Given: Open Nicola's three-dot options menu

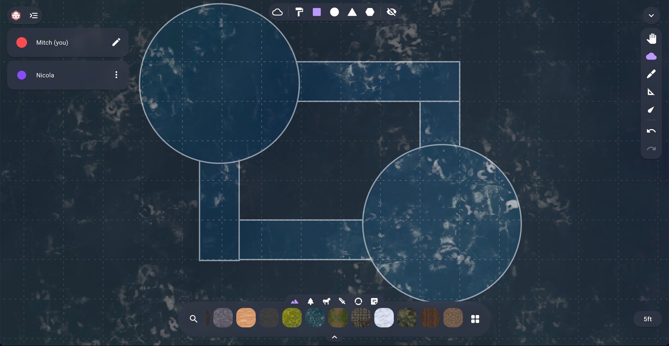Looking at the screenshot, I should (116, 75).
